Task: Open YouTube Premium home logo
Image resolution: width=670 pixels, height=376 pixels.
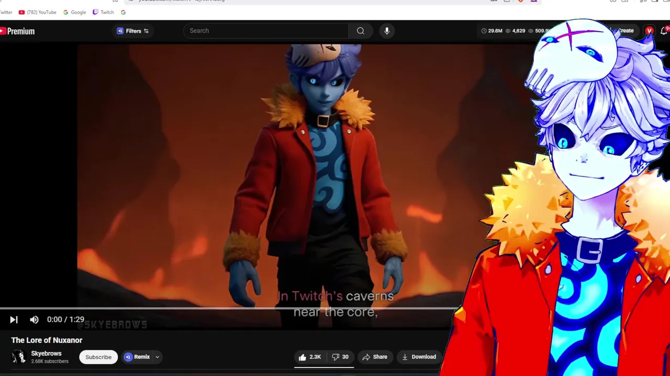Action: 17,31
